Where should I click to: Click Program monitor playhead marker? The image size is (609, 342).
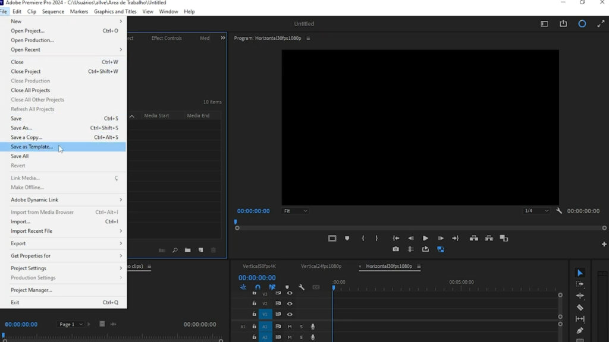(x=236, y=222)
